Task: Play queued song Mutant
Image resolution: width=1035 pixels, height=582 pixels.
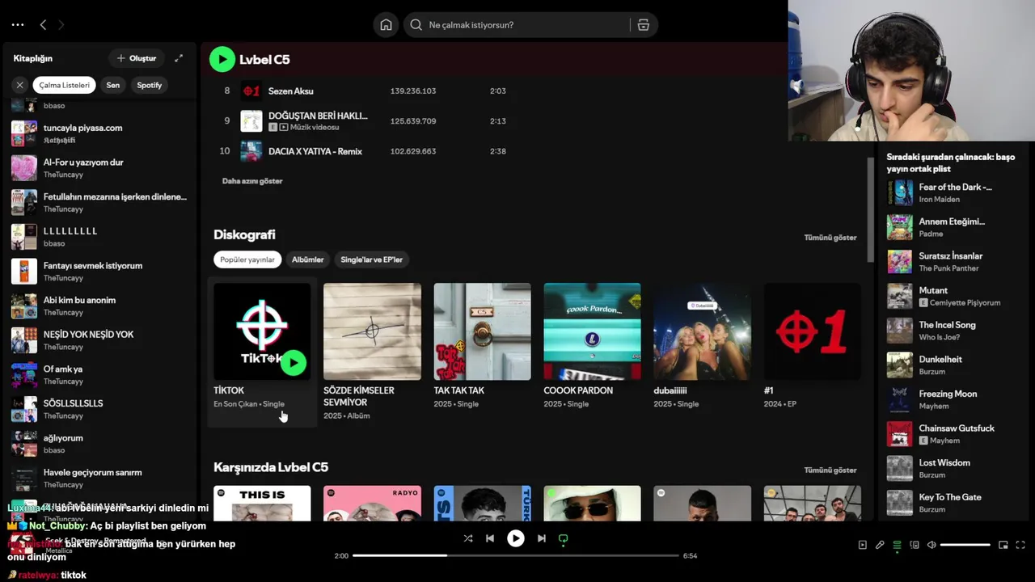Action: (x=954, y=296)
